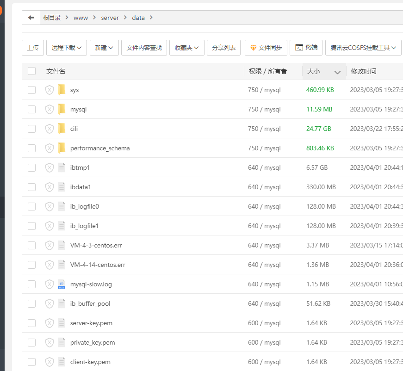Click the file icon of ib_buffer_pool
Viewport: 403px width, 371px height.
pos(62,303)
